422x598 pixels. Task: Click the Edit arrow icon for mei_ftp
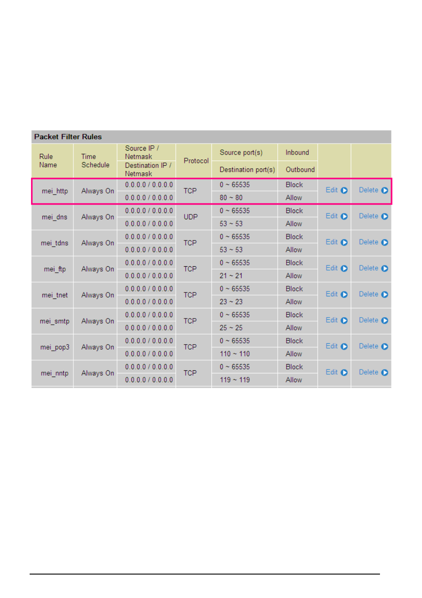344,268
